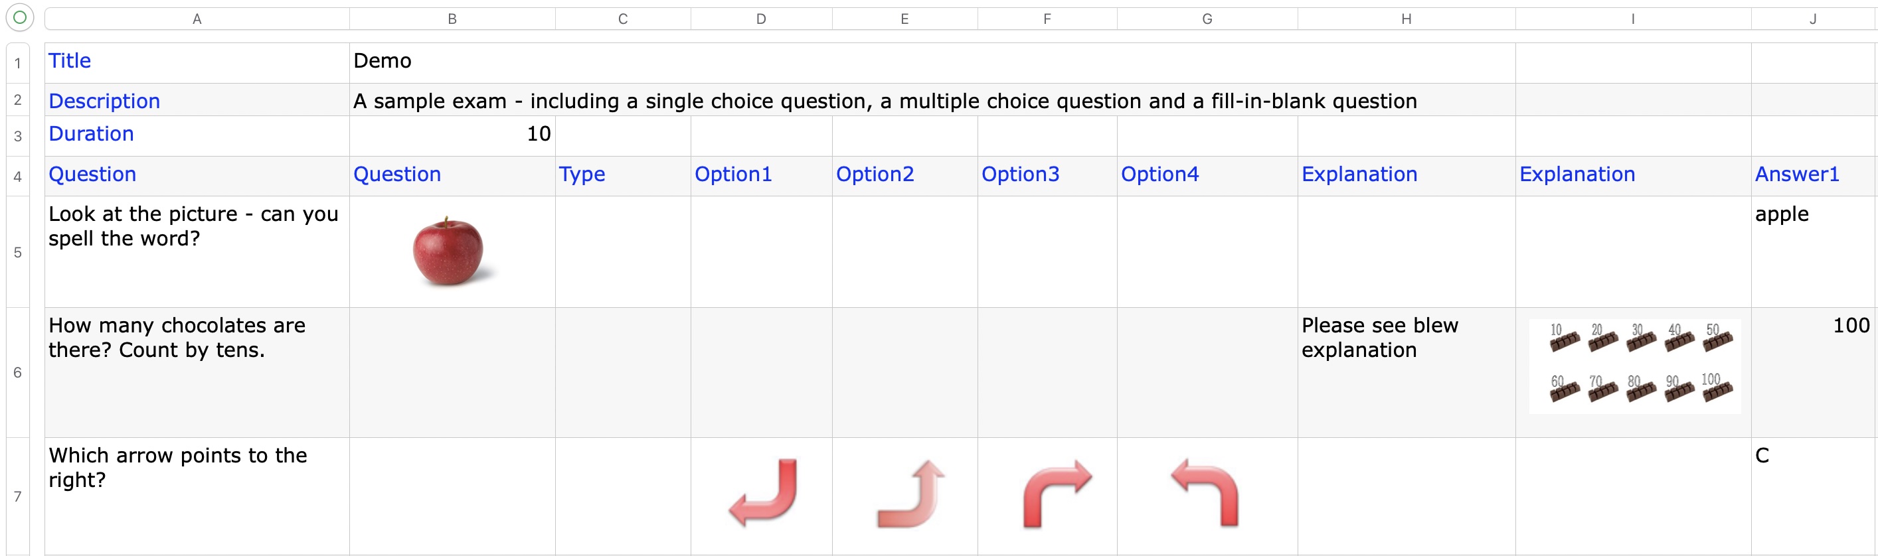Click the 'Which arrow points to the right?' cell

(197, 496)
